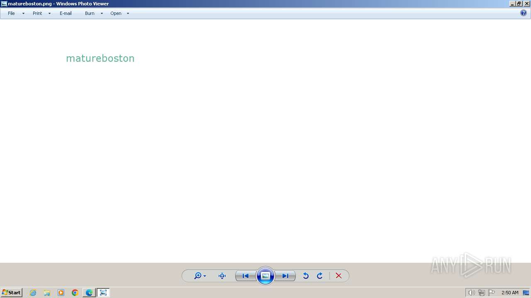Viewport: 531px width, 298px height.
Task: Play the slide show
Action: pyautogui.click(x=265, y=276)
